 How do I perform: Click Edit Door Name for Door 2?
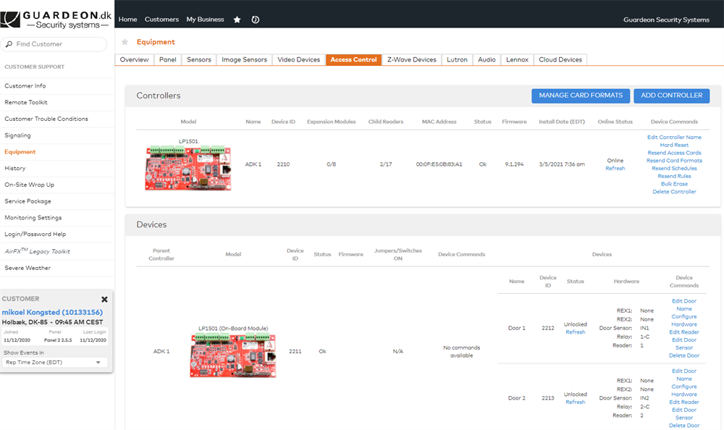[x=684, y=375]
